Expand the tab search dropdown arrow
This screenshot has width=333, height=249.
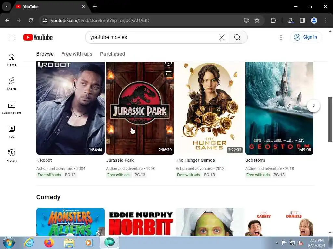coord(7,6)
